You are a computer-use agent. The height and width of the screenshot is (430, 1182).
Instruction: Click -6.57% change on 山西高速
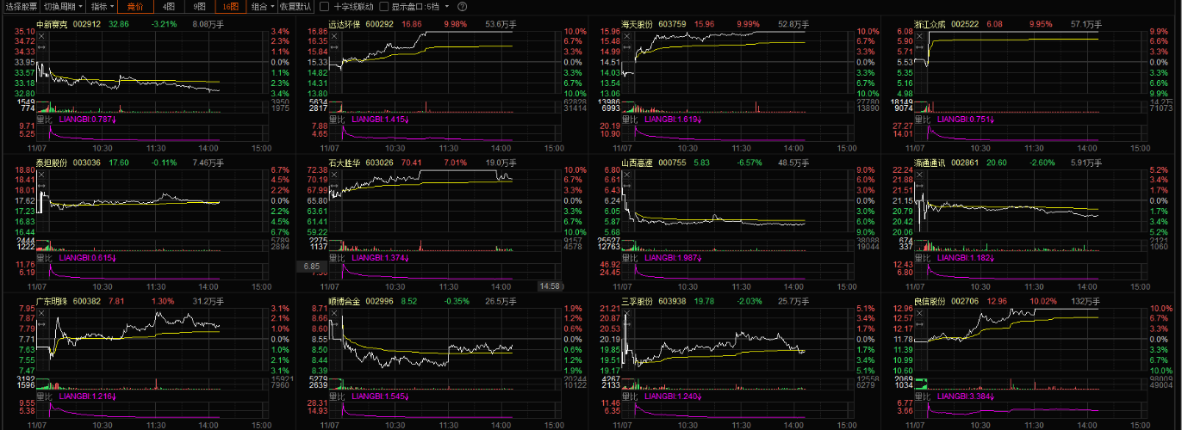(x=751, y=163)
